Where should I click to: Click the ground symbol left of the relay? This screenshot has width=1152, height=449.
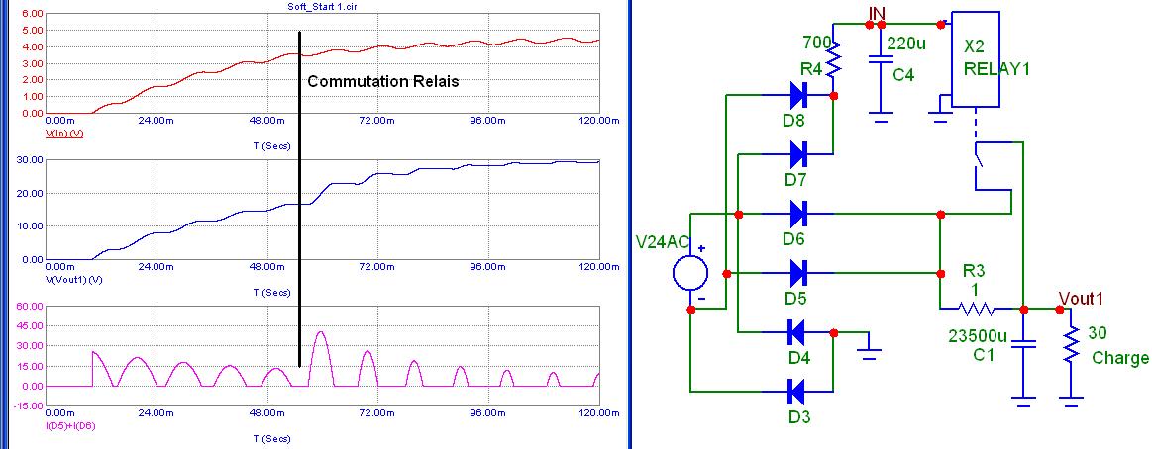(940, 118)
